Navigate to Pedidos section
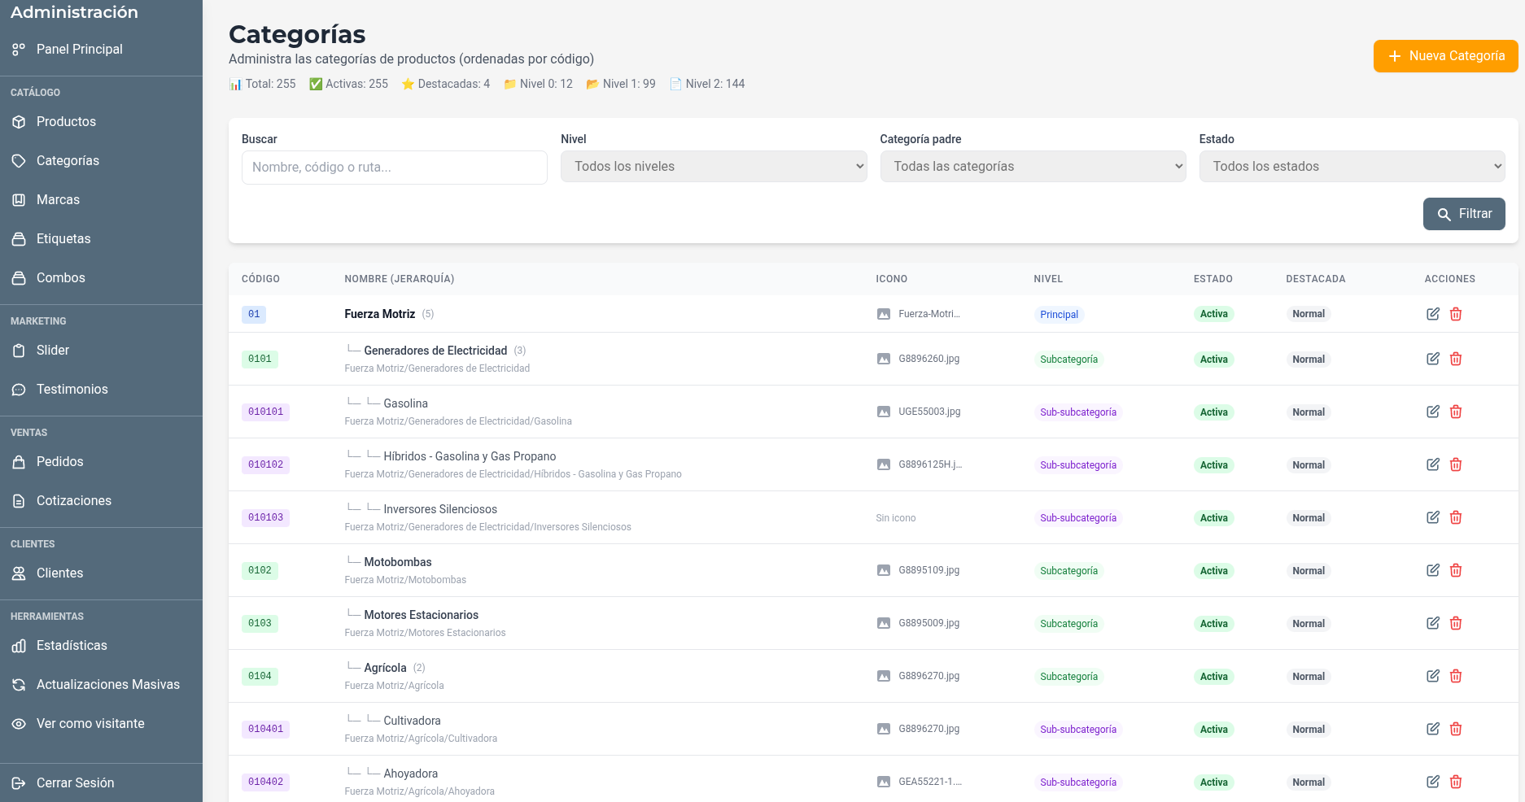The width and height of the screenshot is (1525, 802). pos(59,462)
